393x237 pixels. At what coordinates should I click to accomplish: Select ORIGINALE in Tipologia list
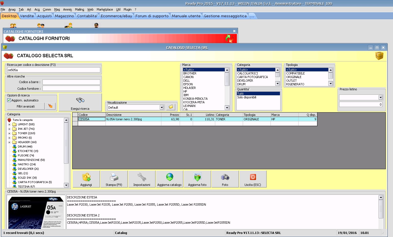click(307, 77)
